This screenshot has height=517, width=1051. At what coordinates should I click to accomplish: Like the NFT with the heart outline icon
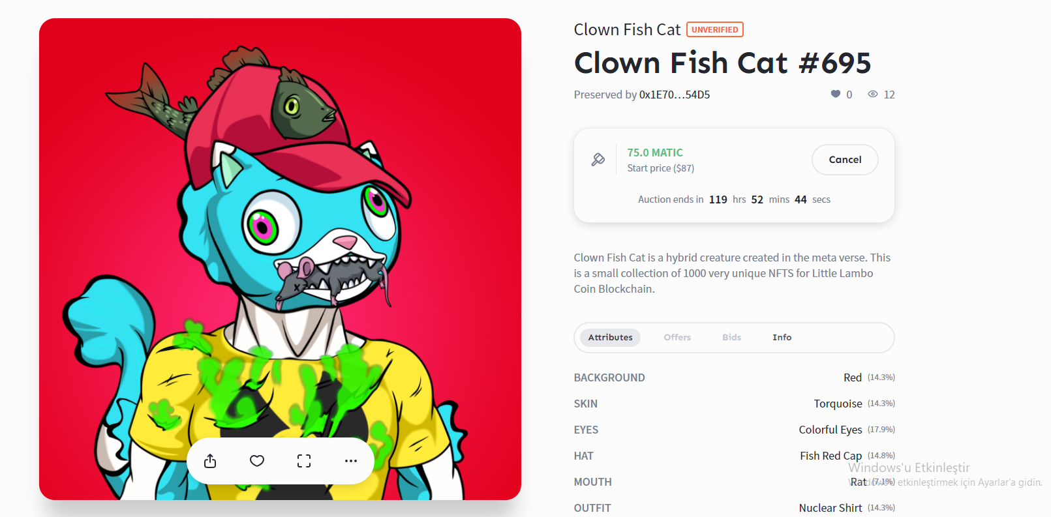[x=257, y=461]
